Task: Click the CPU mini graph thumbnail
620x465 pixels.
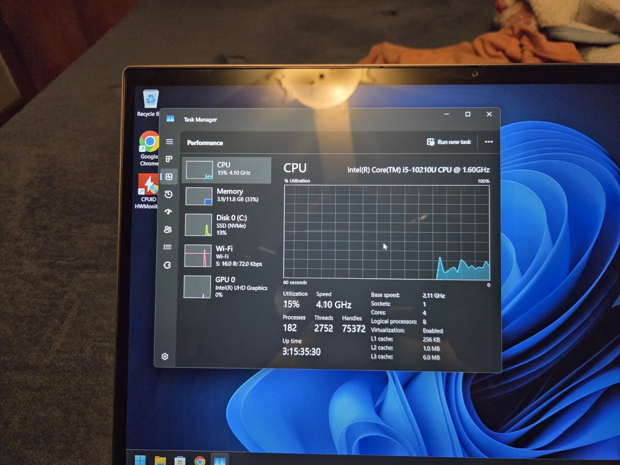Action: [199, 170]
